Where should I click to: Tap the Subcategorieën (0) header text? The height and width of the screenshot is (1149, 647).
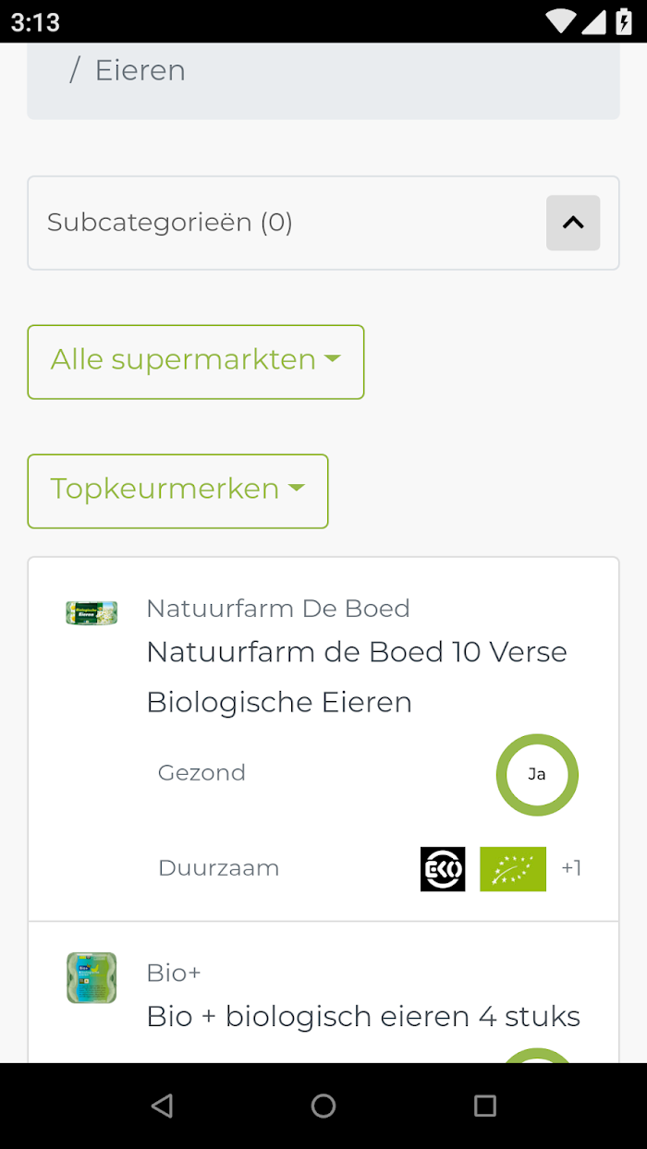pyautogui.click(x=170, y=223)
